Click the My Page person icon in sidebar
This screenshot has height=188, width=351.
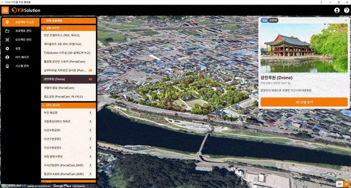click(x=7, y=57)
